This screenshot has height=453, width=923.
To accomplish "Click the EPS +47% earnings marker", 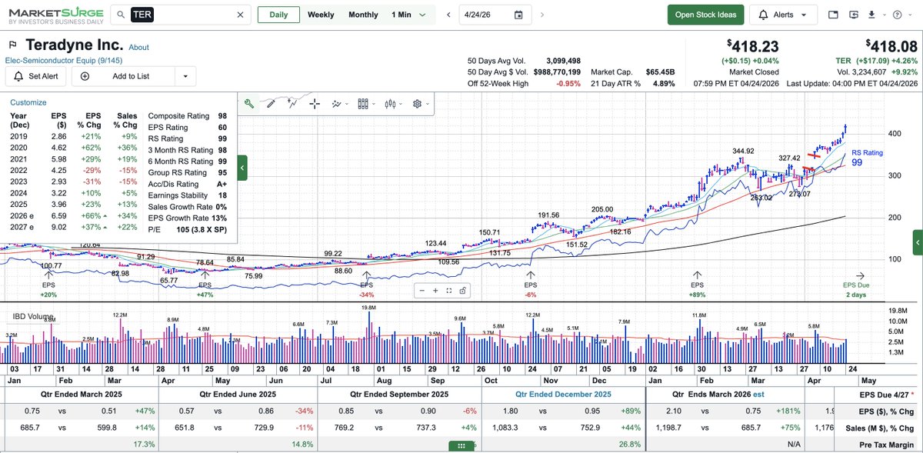I will pyautogui.click(x=205, y=285).
